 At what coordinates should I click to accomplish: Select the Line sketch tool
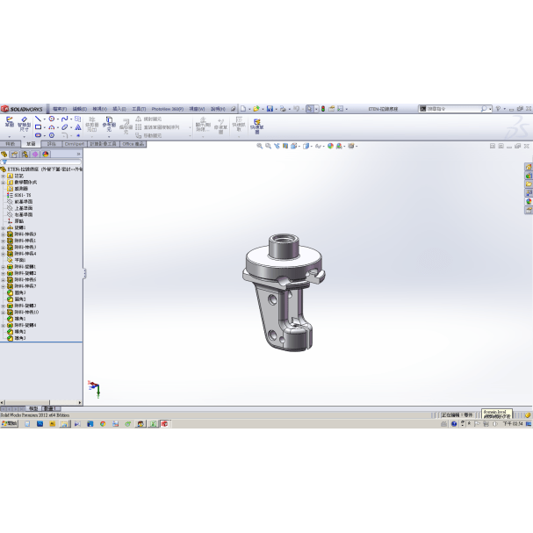tap(40, 118)
